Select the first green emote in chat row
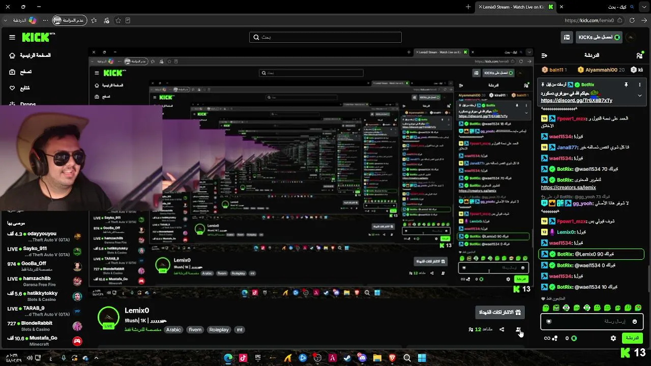The width and height of the screenshot is (651, 366). click(546, 308)
